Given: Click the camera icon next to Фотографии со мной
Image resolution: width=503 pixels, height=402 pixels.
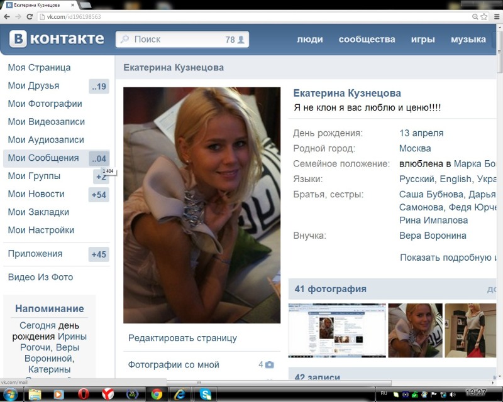Looking at the screenshot, I should [270, 364].
